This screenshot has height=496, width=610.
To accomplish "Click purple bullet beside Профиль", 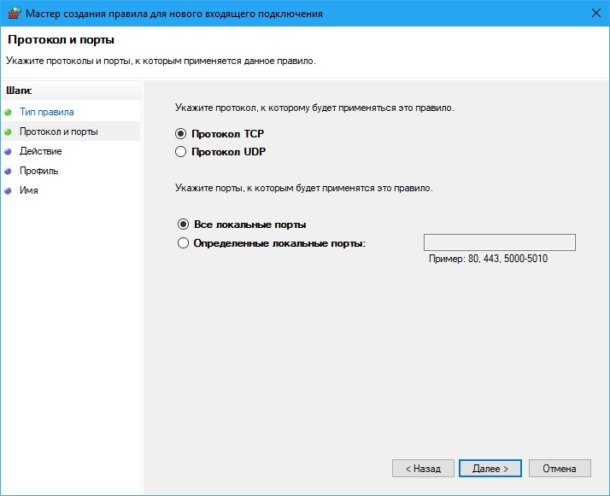I will [x=8, y=171].
